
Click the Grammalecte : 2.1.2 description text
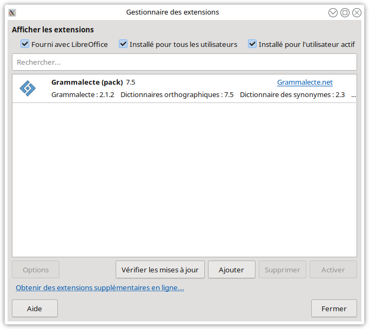point(83,95)
